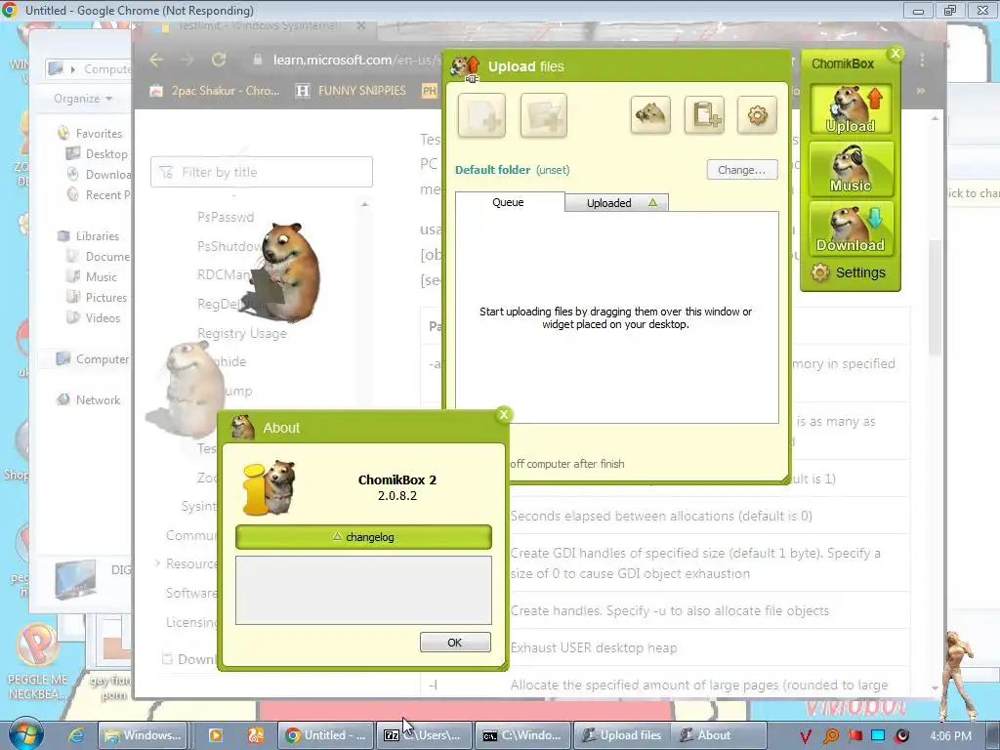Image resolution: width=1000 pixels, height=750 pixels.
Task: Expand the Resource item in docs sidebar
Action: point(157,563)
